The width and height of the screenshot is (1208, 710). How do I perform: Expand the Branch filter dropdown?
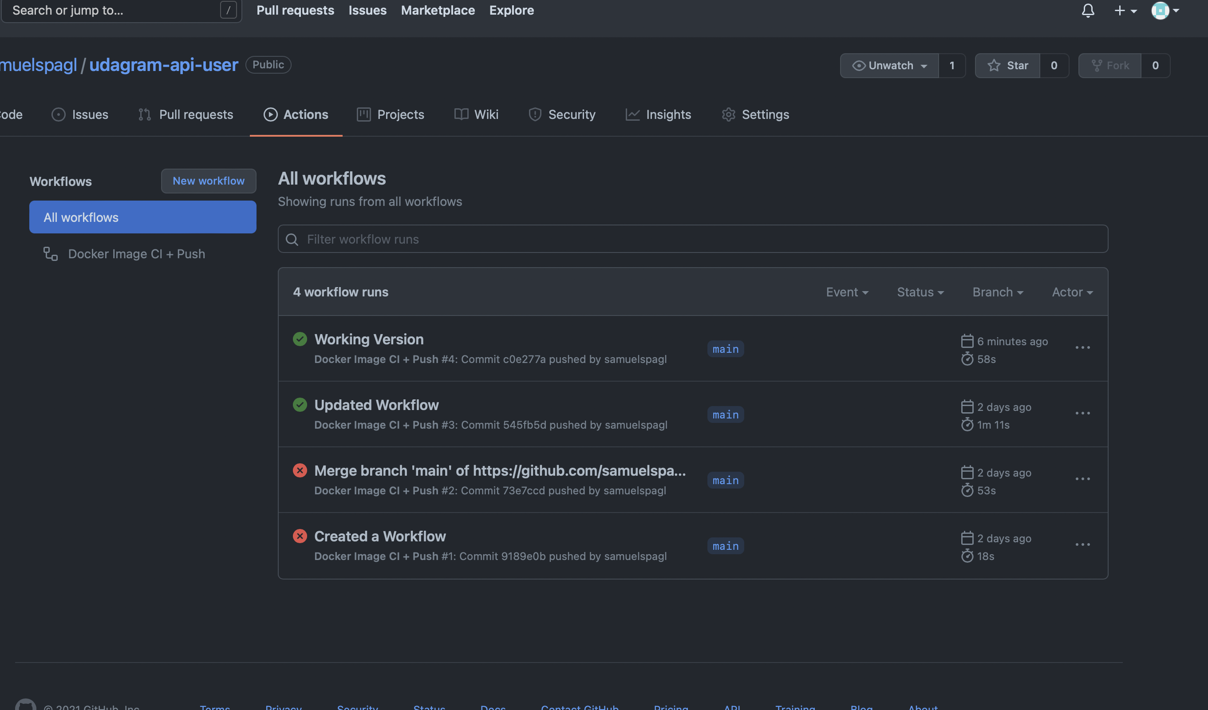998,292
